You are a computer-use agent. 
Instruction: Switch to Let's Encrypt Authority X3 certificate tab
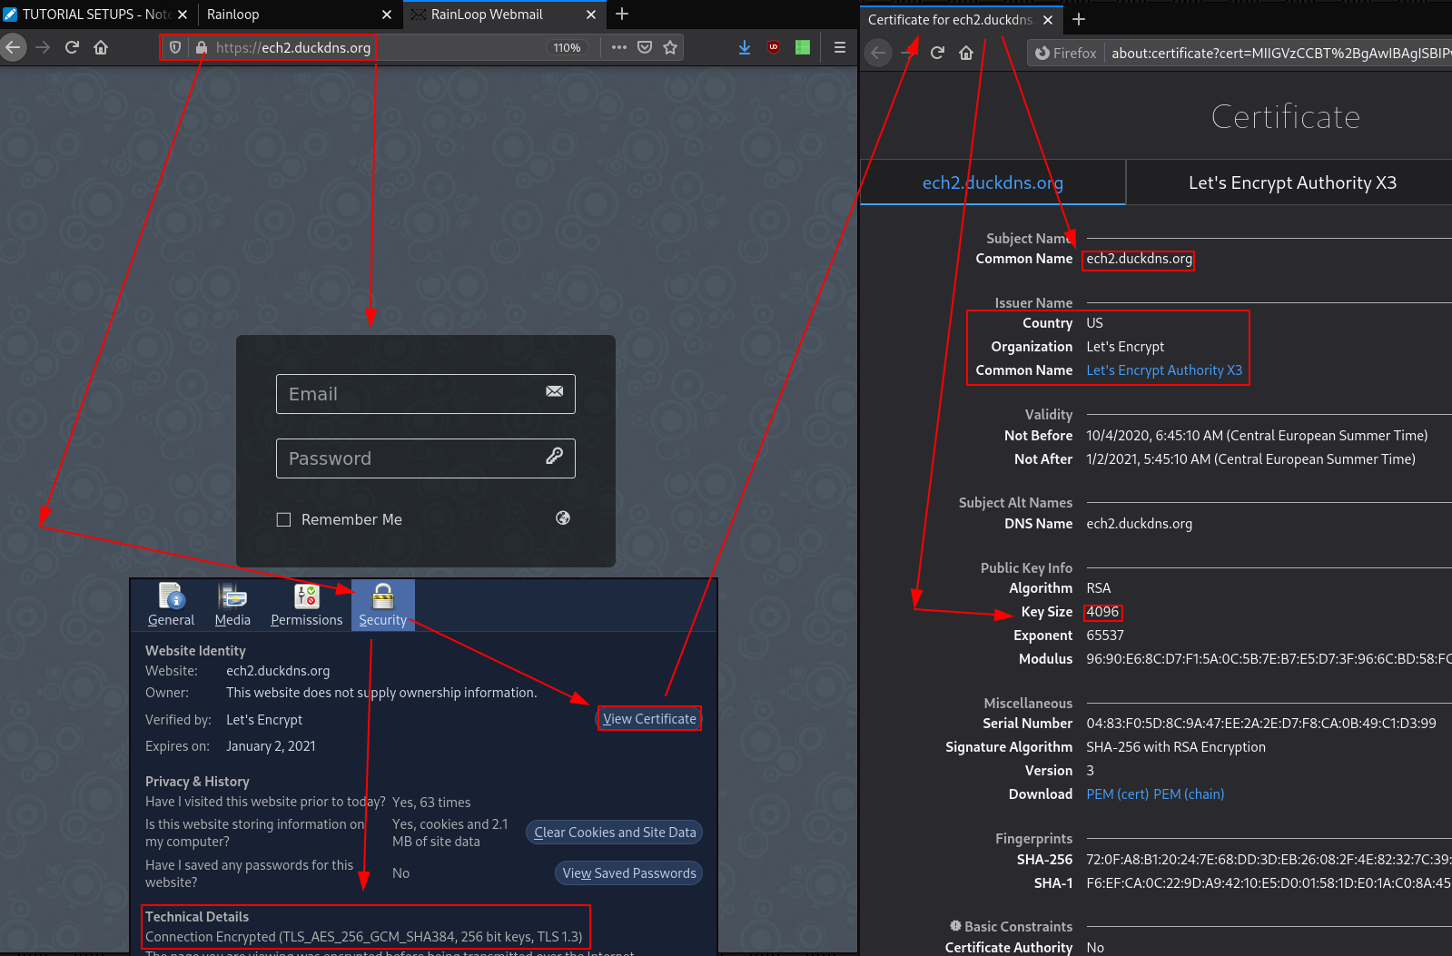pyautogui.click(x=1291, y=182)
